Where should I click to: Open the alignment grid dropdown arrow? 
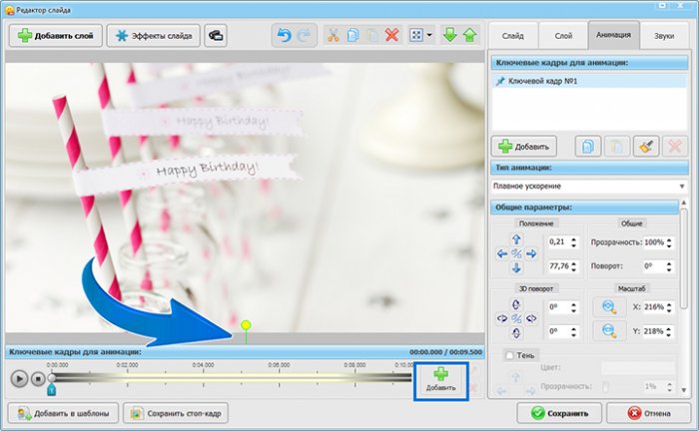(429, 35)
